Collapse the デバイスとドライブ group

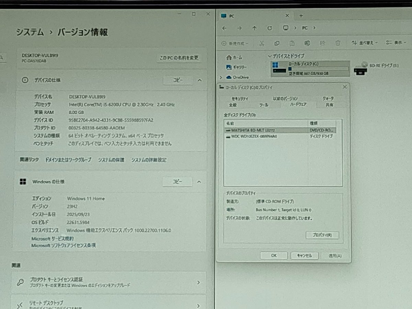pos(270,56)
